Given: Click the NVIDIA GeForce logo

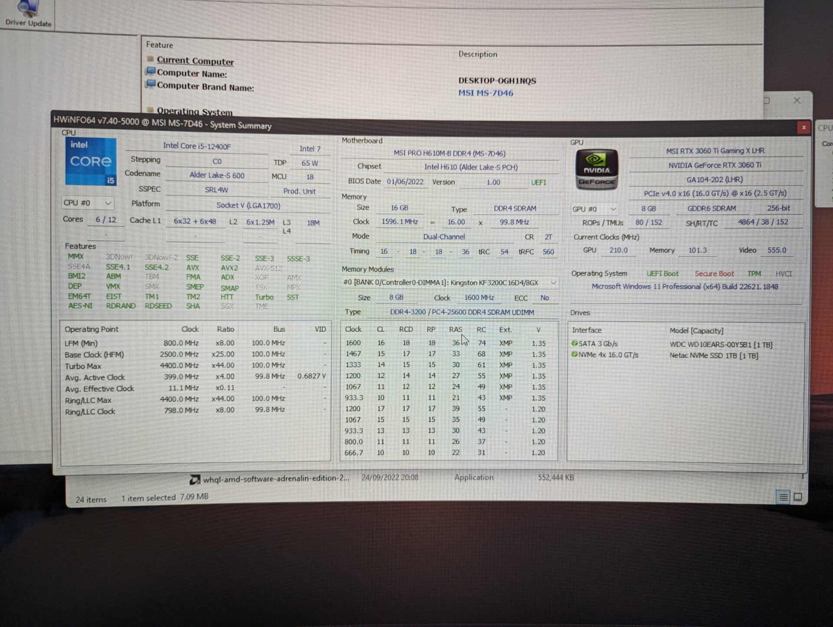Looking at the screenshot, I should [596, 169].
